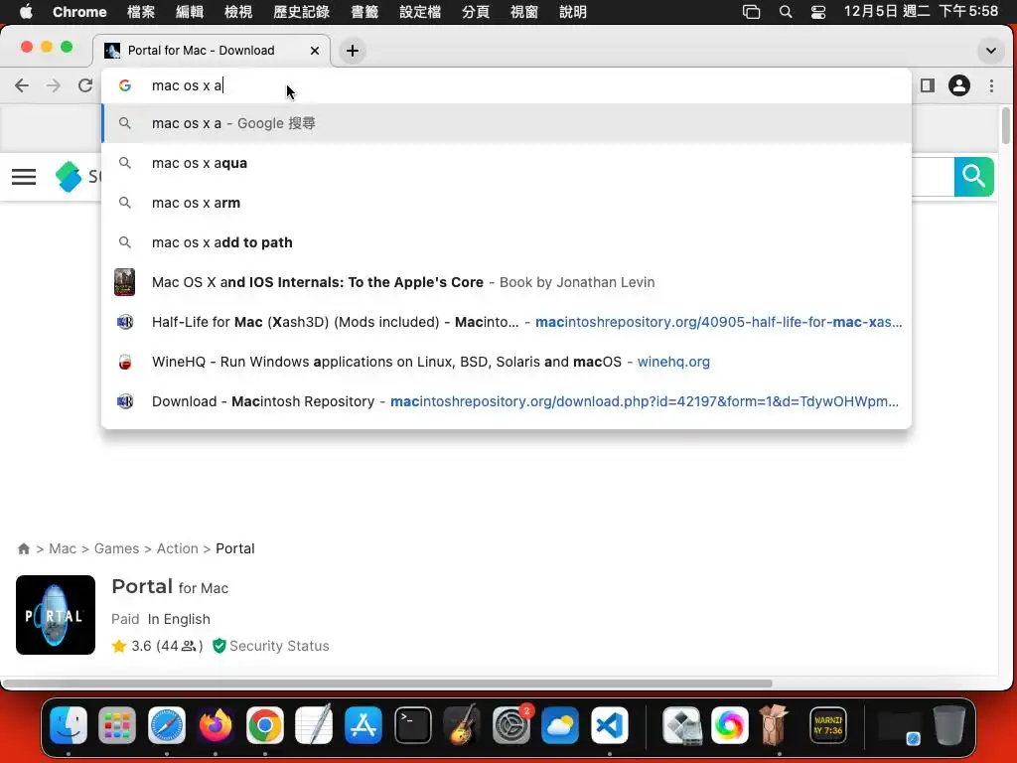Screen dimensions: 1017x763
Task: Open the Trash in the Dock
Action: [x=948, y=725]
